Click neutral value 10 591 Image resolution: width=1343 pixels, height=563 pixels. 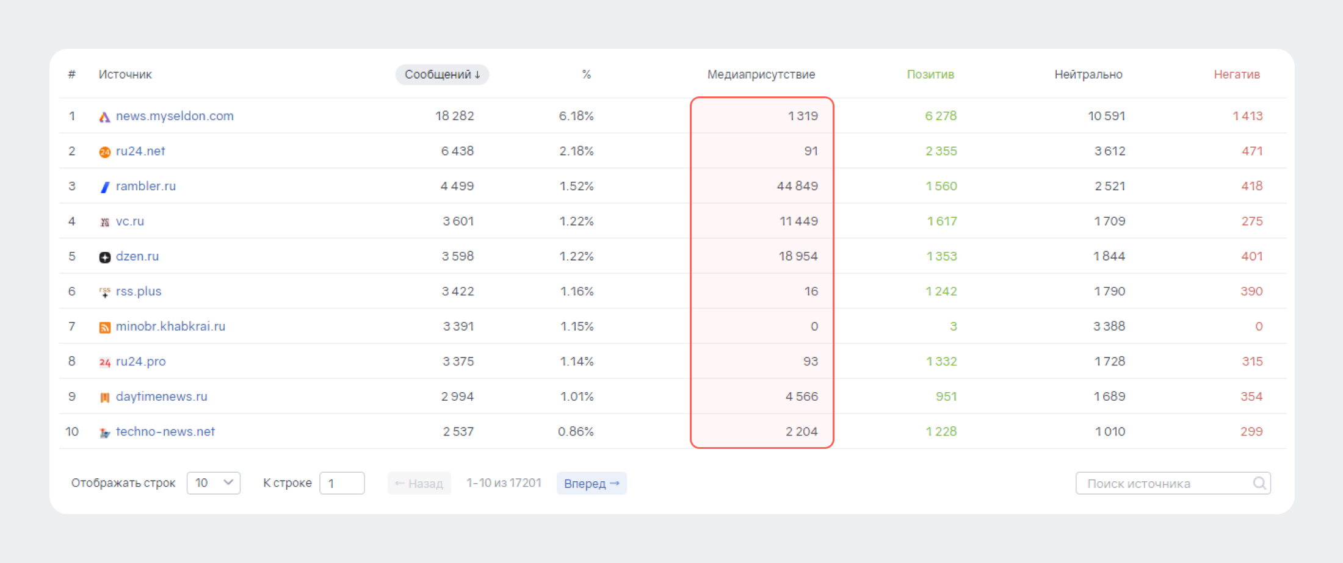coord(1107,116)
